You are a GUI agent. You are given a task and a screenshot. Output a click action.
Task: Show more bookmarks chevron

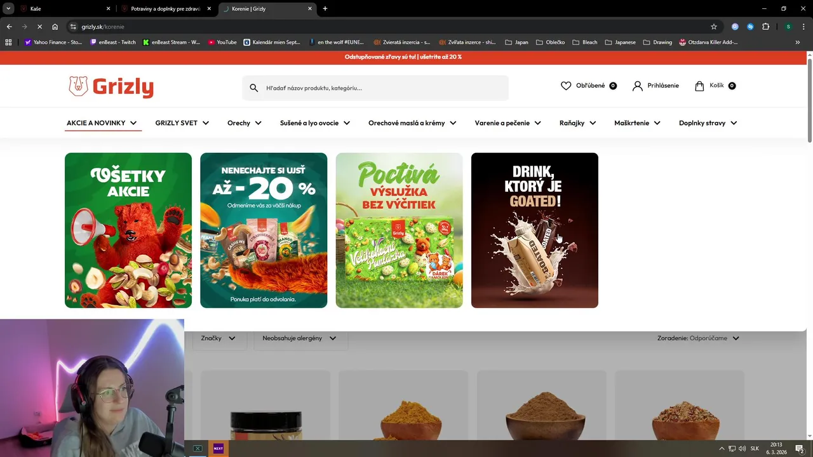click(x=798, y=42)
